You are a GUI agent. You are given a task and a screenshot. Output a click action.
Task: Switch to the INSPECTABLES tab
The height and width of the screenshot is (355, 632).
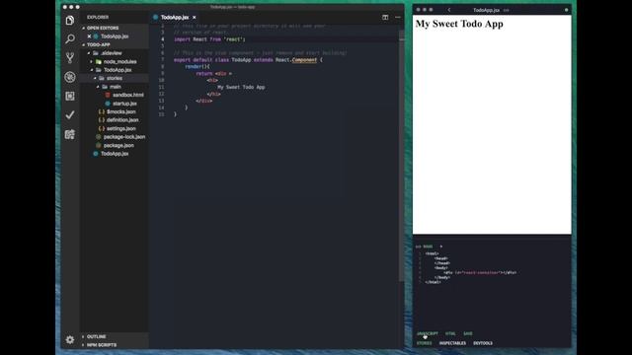pyautogui.click(x=452, y=343)
